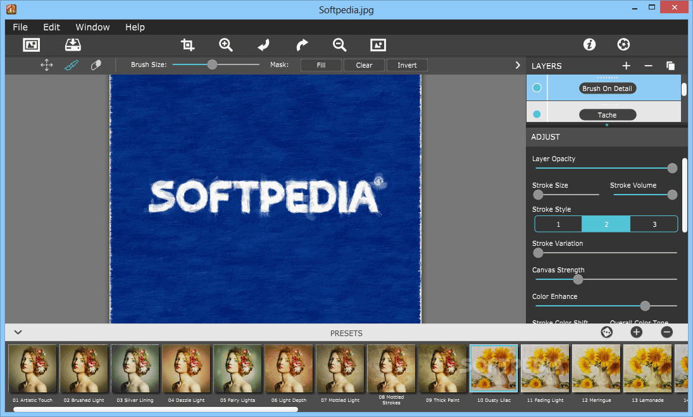
Task: Open the File menu
Action: [20, 27]
